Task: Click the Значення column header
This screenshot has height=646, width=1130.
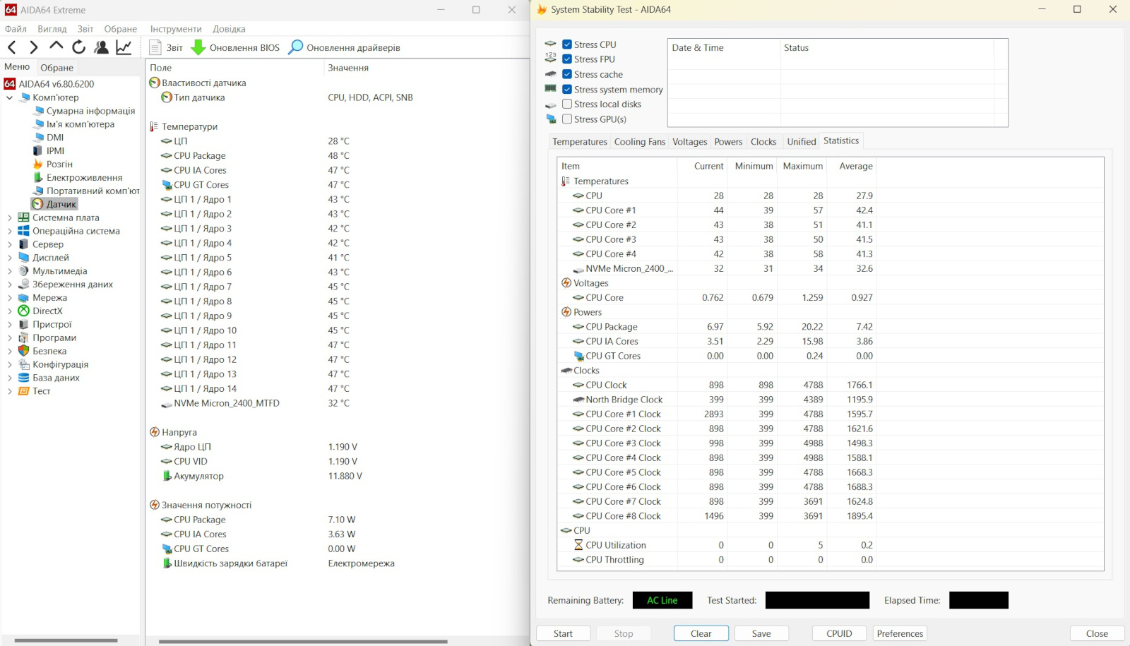Action: click(348, 68)
